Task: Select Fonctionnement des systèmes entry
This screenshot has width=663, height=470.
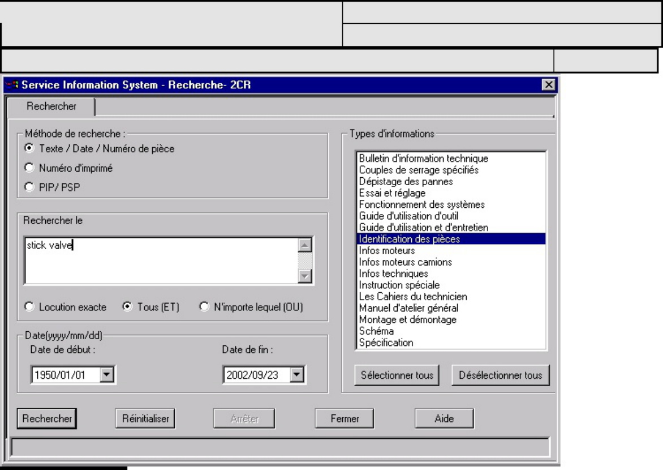Action: tap(451, 204)
